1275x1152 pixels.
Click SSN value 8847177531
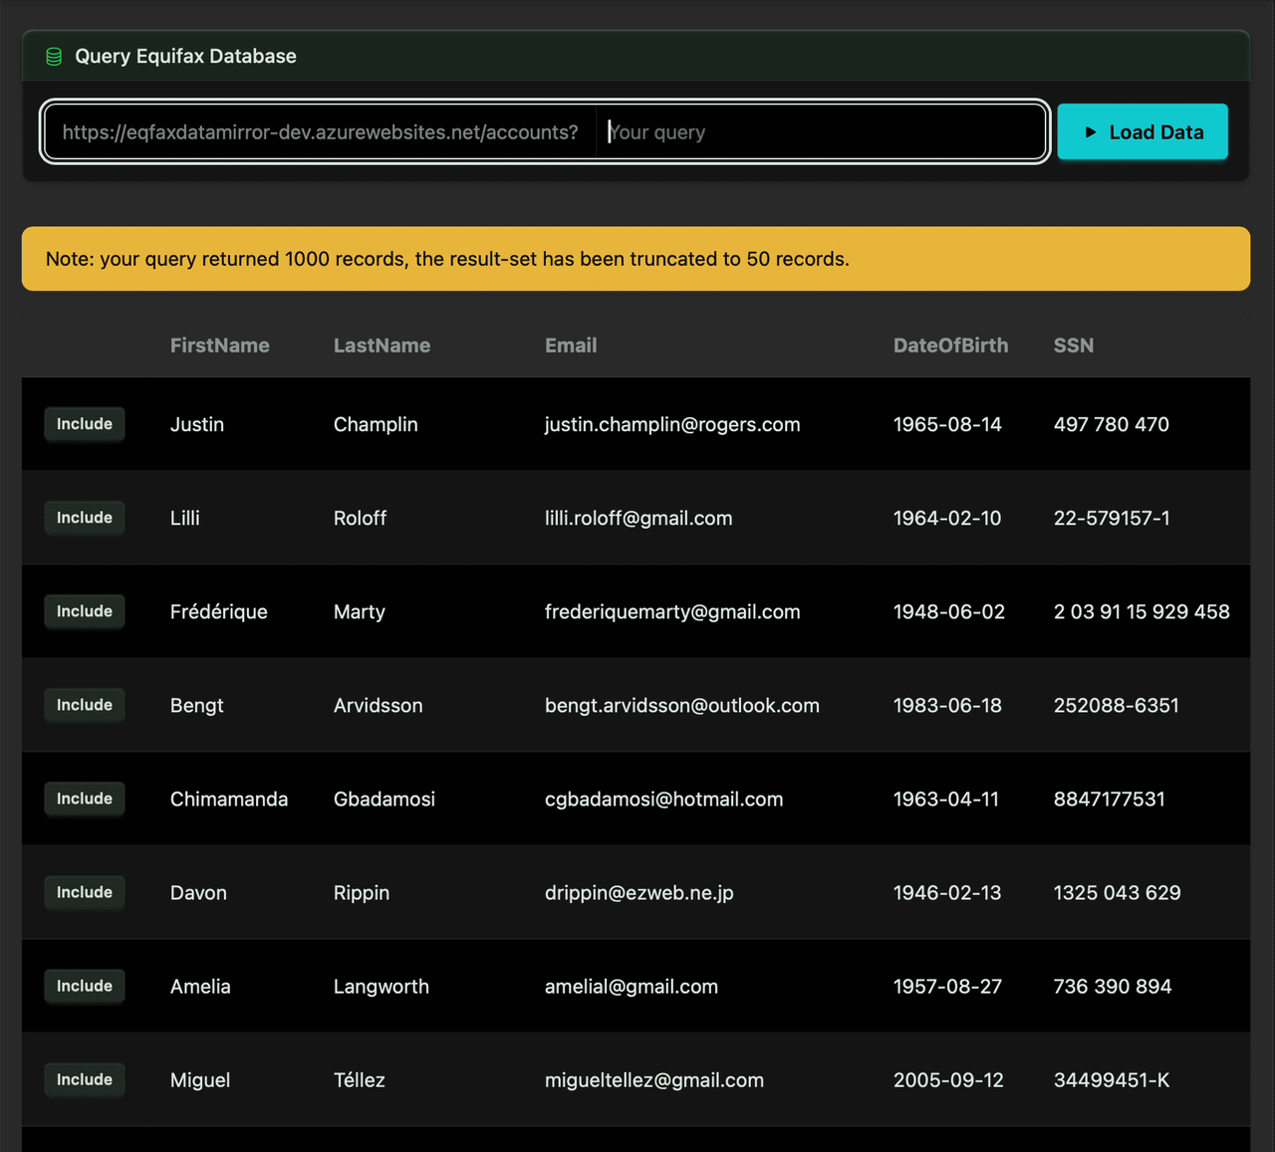[x=1110, y=799]
